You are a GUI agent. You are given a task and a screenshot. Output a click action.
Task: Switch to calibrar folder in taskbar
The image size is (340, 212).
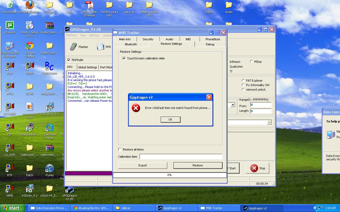point(134,208)
